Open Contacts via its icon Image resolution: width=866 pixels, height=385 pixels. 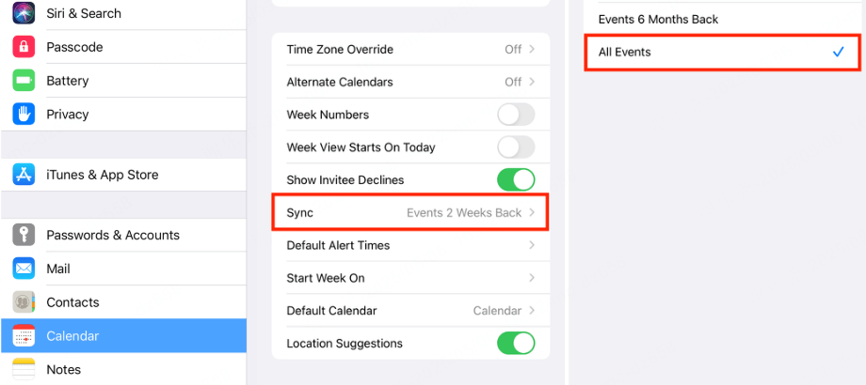[24, 302]
